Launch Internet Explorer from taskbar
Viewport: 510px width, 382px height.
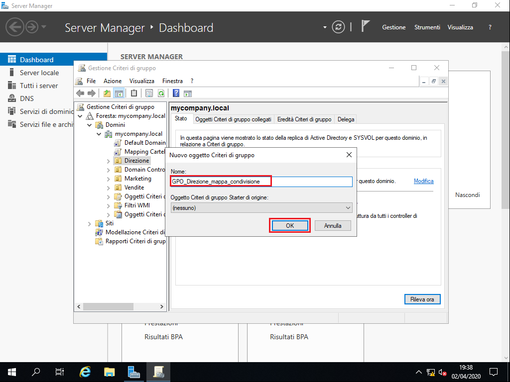[x=85, y=372]
